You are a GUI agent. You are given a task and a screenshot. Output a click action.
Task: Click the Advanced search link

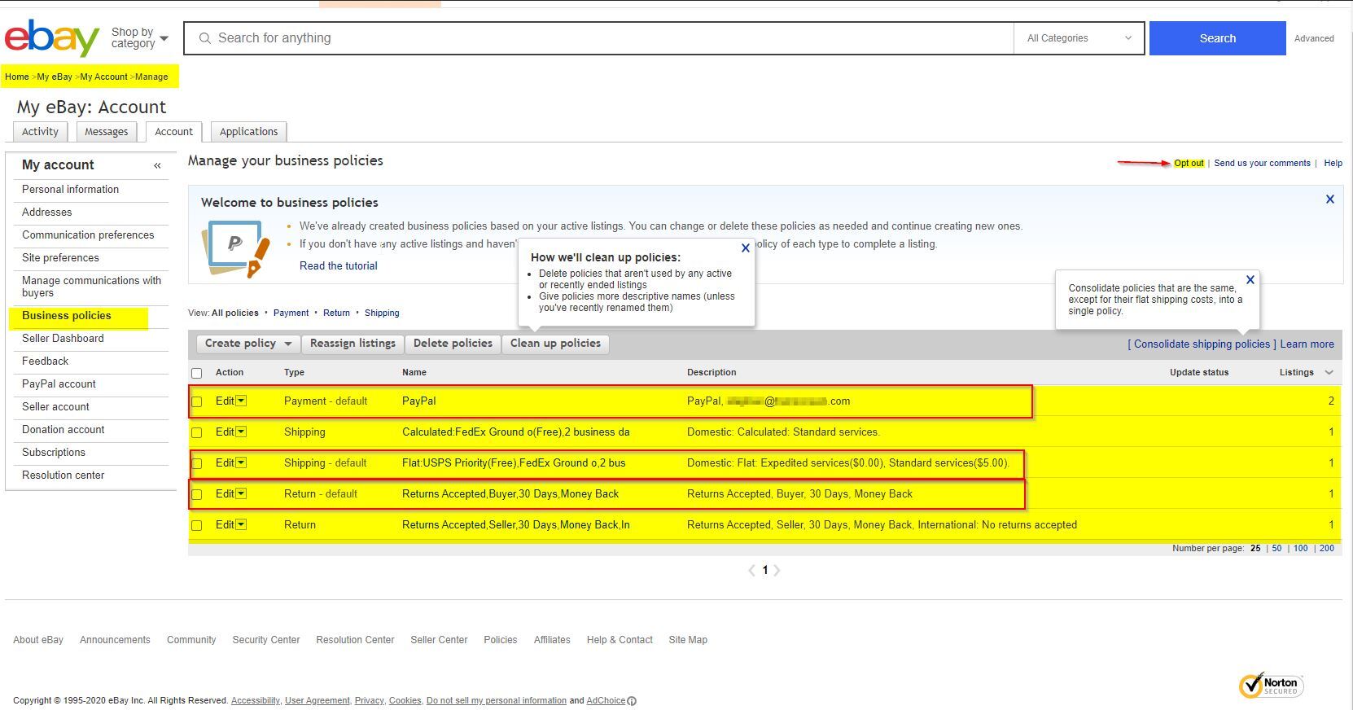click(1314, 38)
